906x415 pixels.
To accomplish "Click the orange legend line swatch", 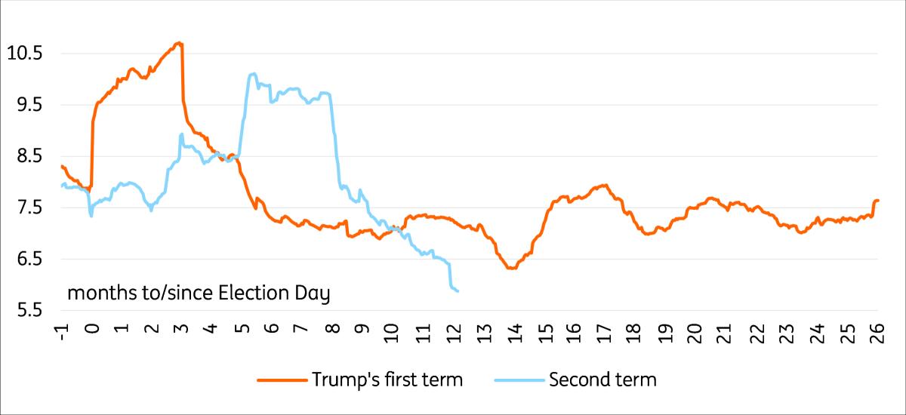I will [281, 379].
